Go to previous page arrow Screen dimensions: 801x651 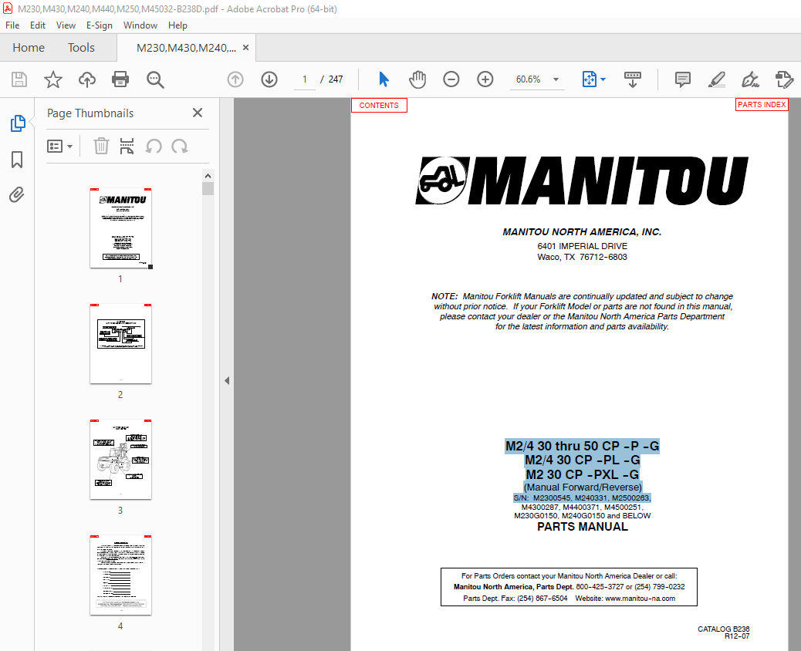[235, 79]
